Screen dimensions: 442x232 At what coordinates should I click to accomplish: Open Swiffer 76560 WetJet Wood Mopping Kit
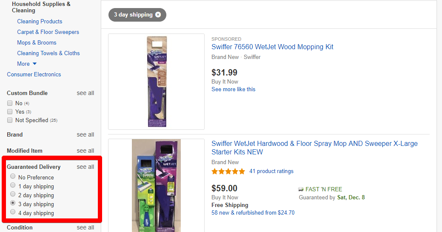272,47
